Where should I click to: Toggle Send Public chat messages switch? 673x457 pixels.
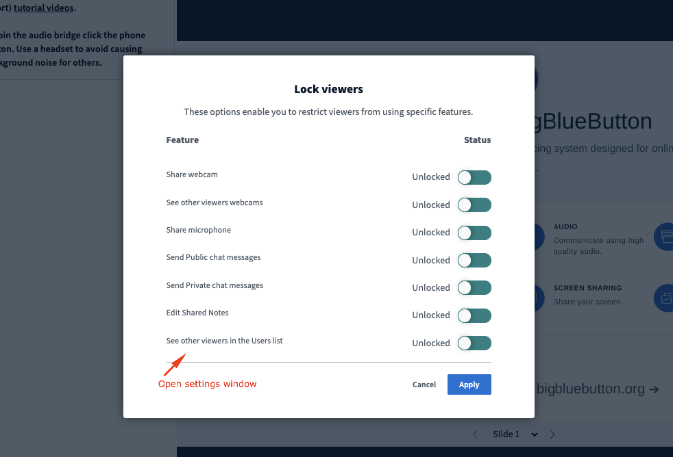[x=474, y=260]
